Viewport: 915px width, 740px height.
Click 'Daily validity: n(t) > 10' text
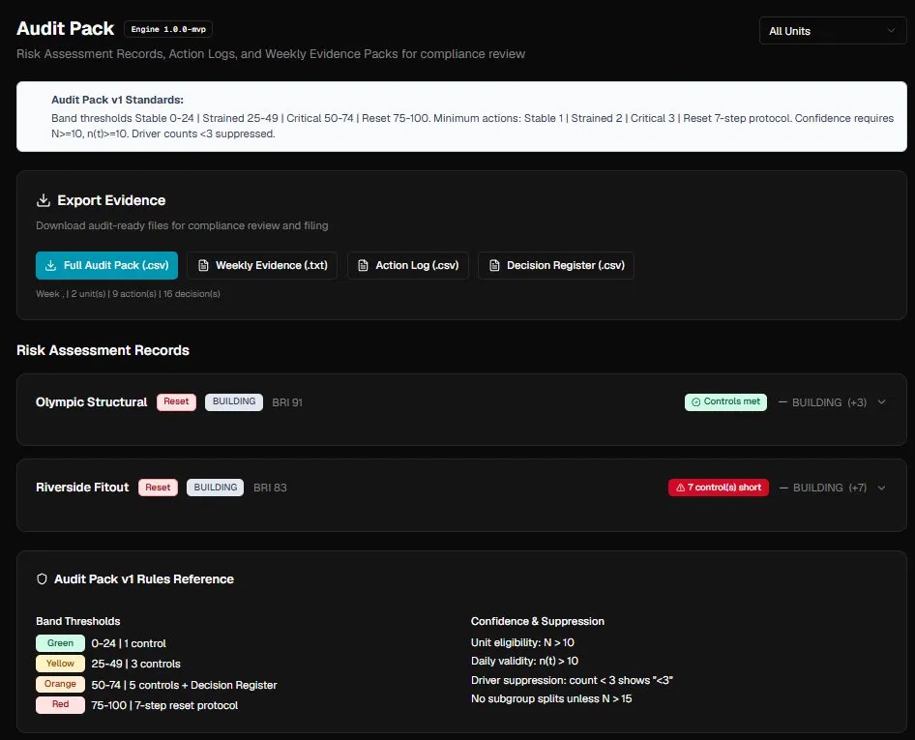click(x=524, y=662)
